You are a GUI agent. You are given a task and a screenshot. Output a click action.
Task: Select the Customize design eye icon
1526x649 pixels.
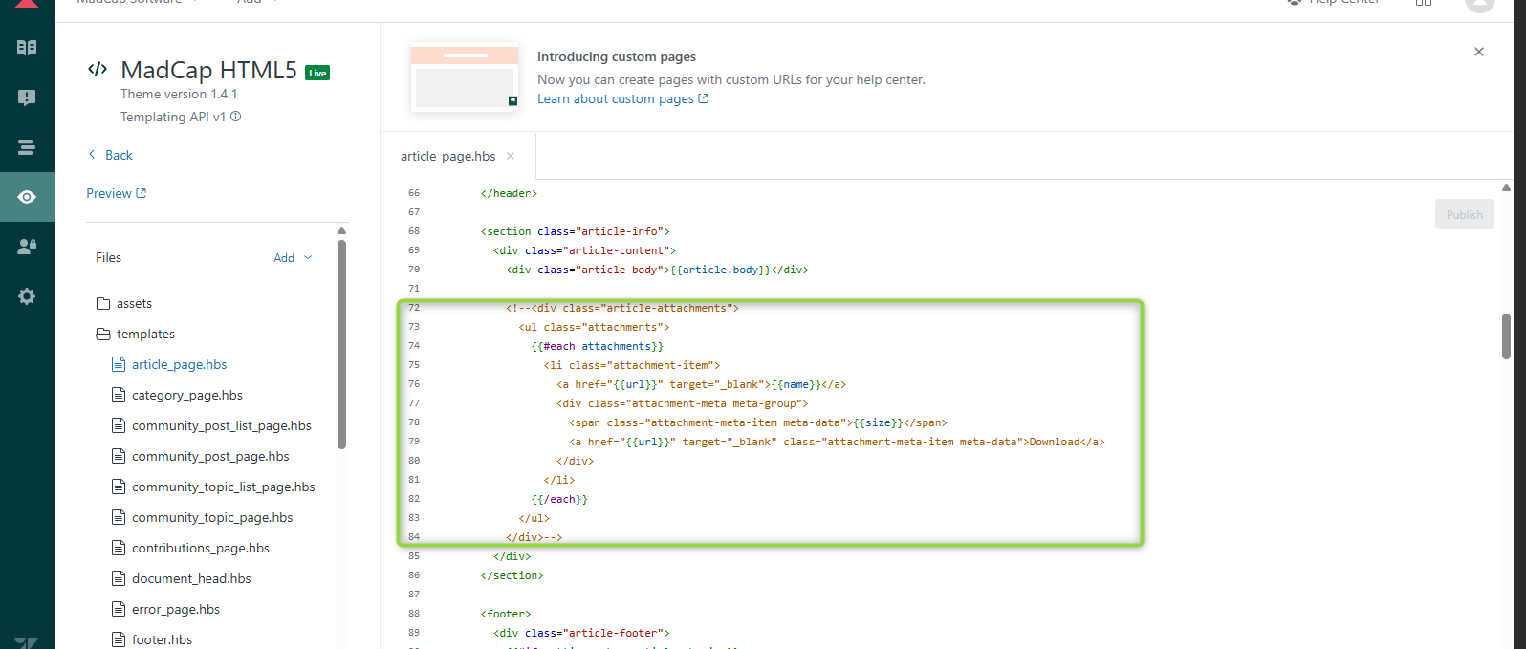click(x=27, y=197)
